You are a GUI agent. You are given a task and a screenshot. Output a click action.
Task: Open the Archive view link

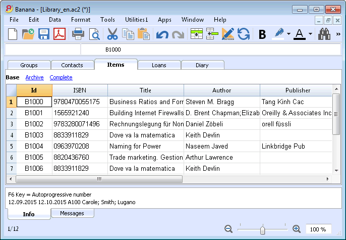34,77
